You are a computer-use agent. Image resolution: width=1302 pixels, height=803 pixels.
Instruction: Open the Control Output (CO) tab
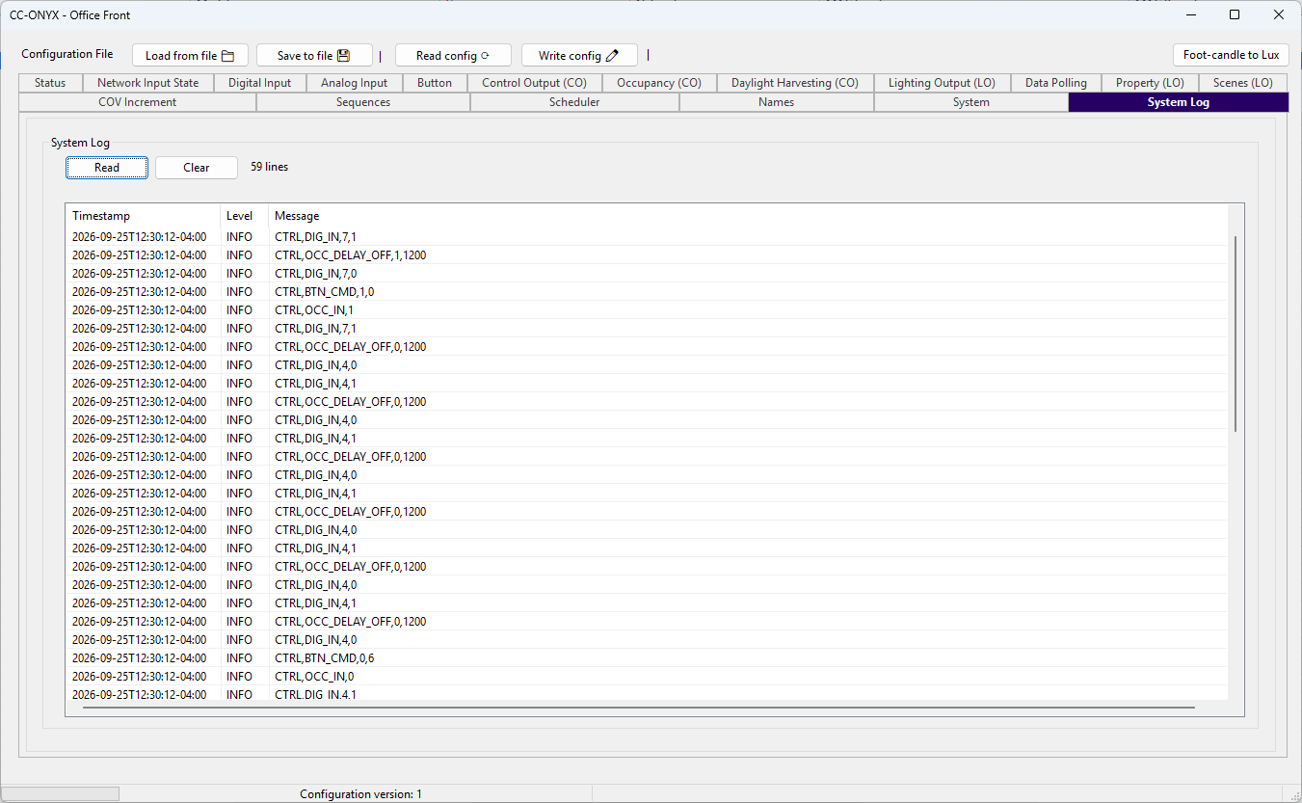[534, 83]
